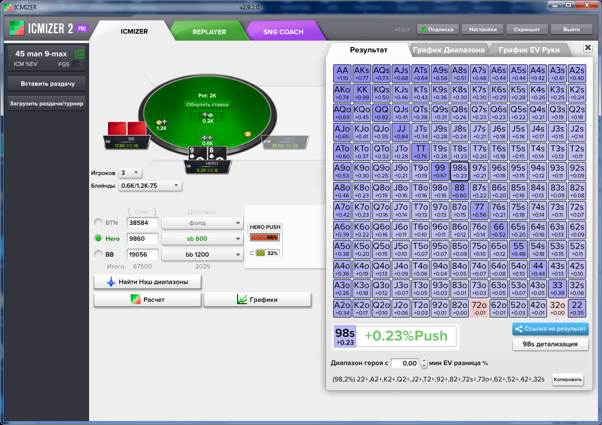602x425 pixels.
Task: Click Найти Нэш диапазоны button
Action: (148, 282)
